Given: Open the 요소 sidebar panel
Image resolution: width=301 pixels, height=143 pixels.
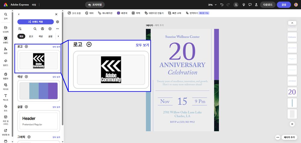Looking at the screenshot, I should tap(5, 108).
